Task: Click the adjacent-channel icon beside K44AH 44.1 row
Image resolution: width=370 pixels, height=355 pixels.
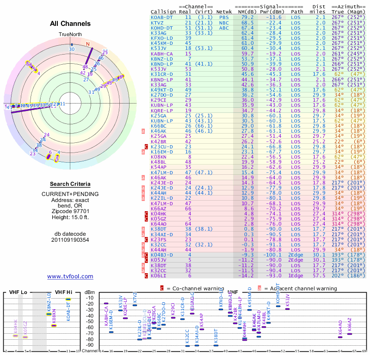Action: click(x=143, y=193)
